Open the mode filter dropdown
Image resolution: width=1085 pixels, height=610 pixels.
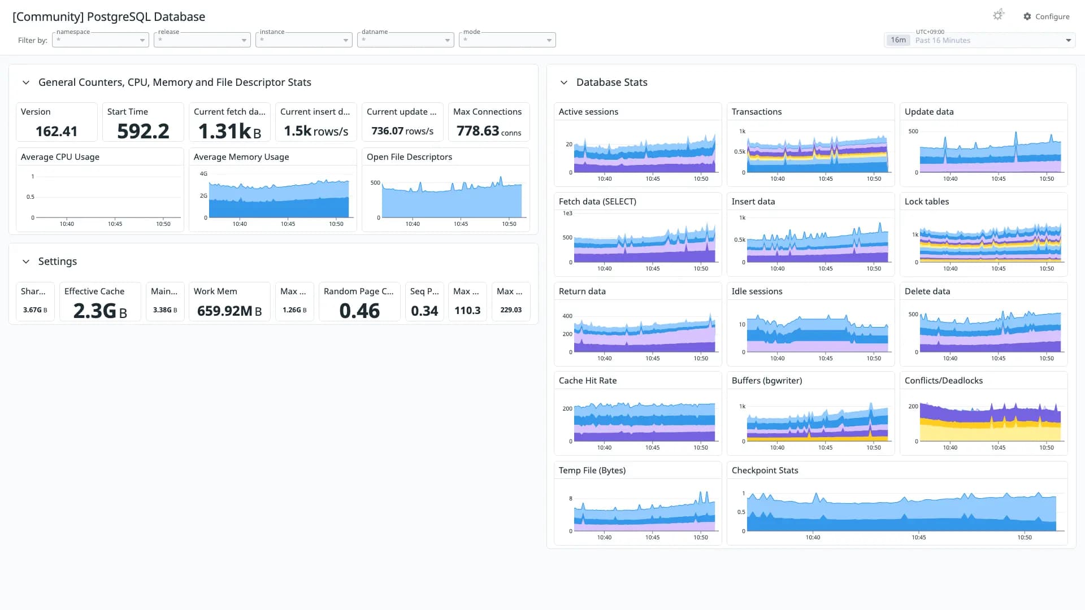(x=507, y=40)
